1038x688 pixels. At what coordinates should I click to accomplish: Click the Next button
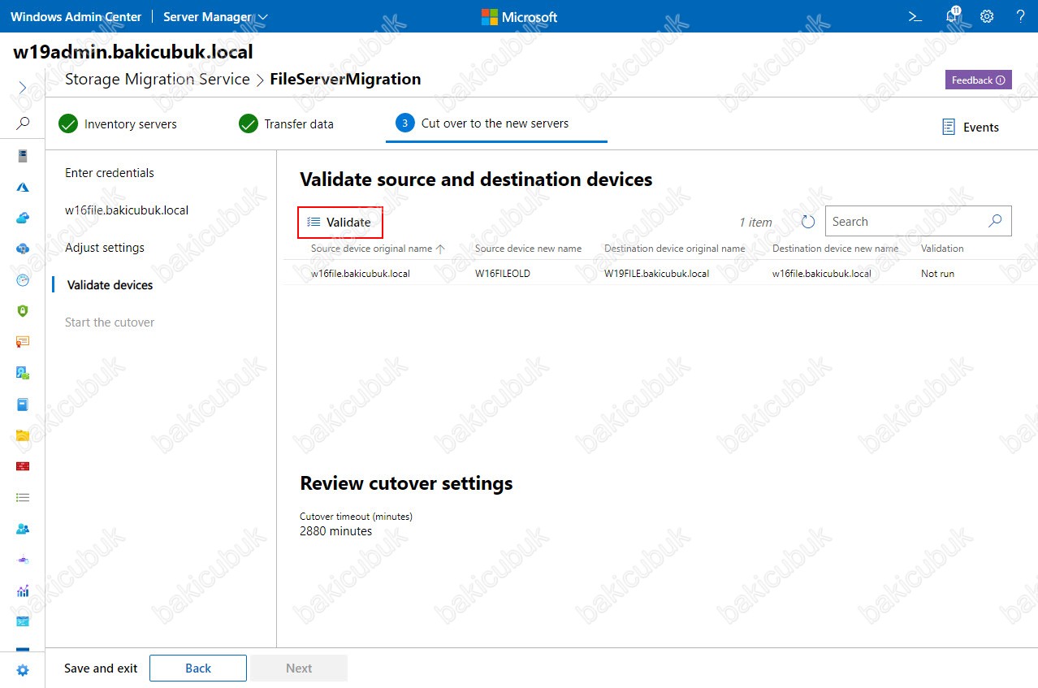pos(299,669)
